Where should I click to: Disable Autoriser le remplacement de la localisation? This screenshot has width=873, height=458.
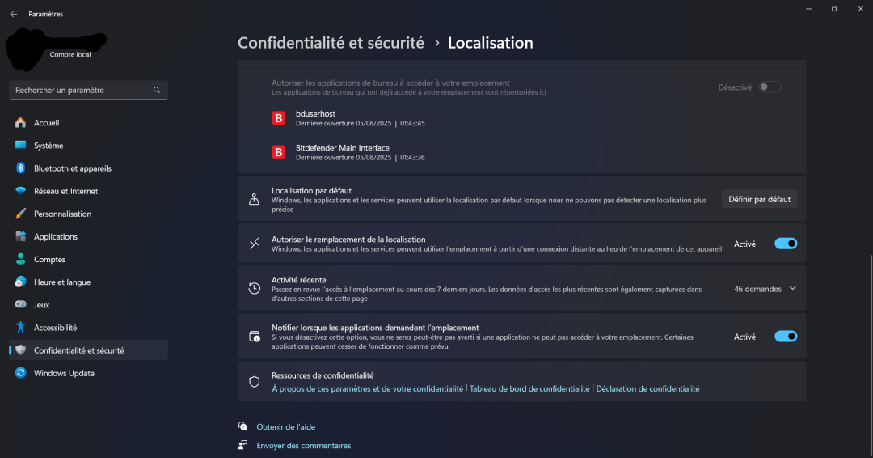(786, 244)
